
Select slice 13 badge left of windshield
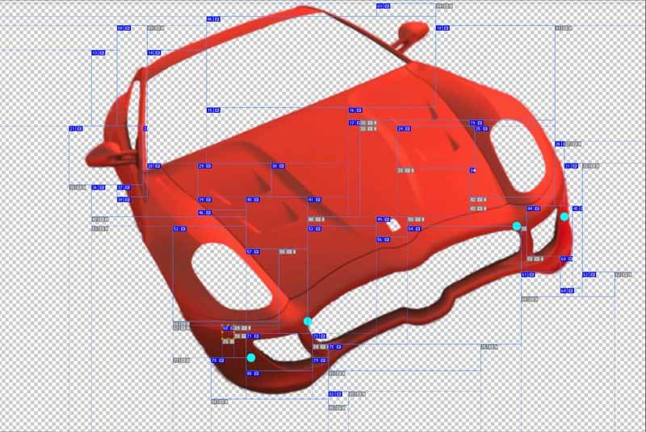click(x=95, y=52)
